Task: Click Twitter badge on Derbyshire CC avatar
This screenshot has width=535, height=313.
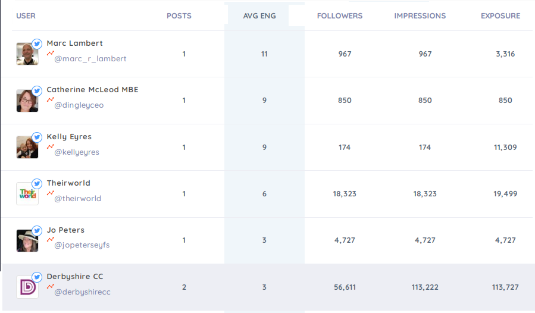Action: tap(37, 277)
